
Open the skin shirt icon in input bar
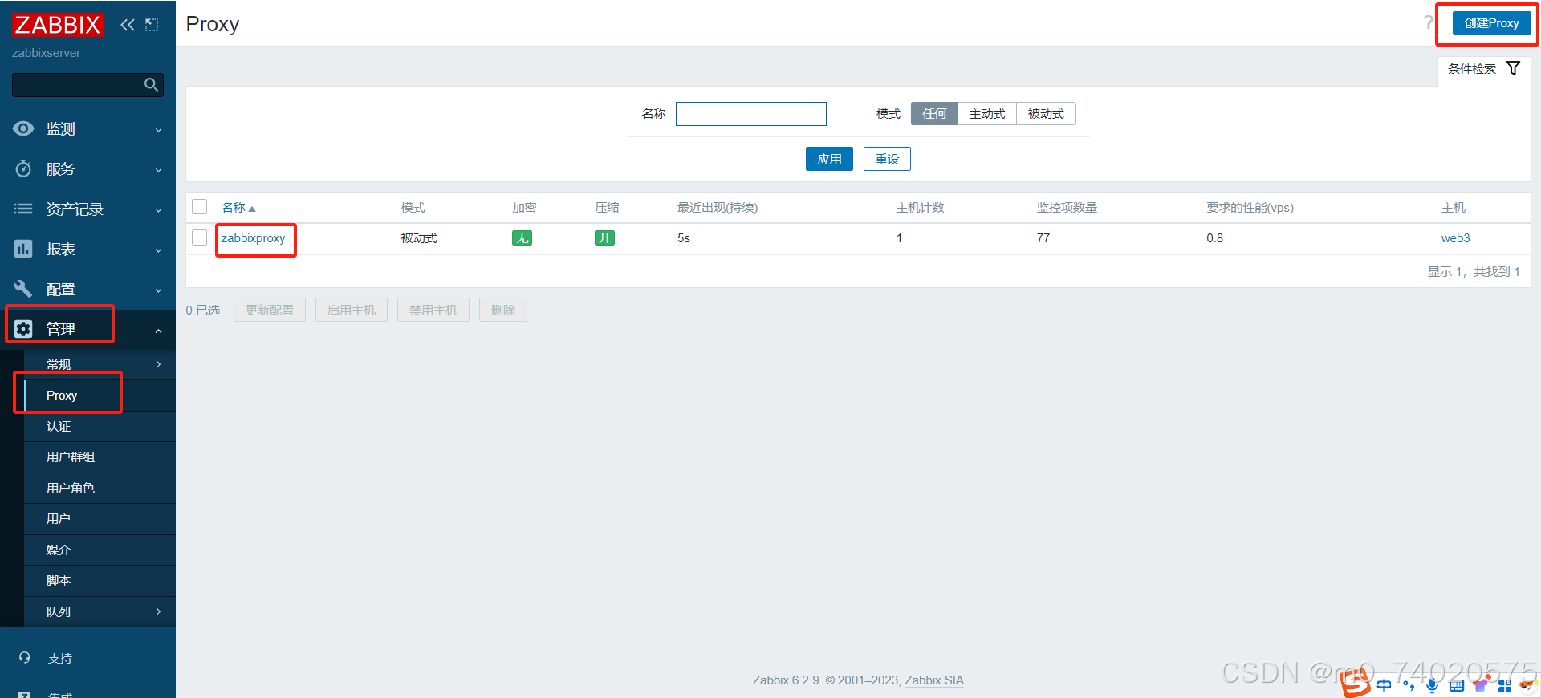click(x=1481, y=685)
